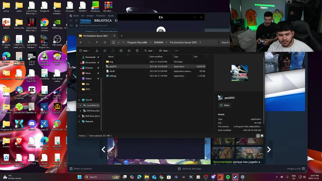Viewport: 322px width, 181px height.
Task: Expand the Network tree node
Action: pyautogui.click(x=79, y=121)
